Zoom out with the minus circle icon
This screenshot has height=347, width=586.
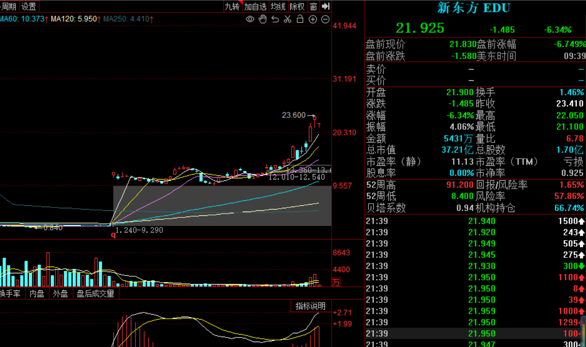tap(325, 19)
